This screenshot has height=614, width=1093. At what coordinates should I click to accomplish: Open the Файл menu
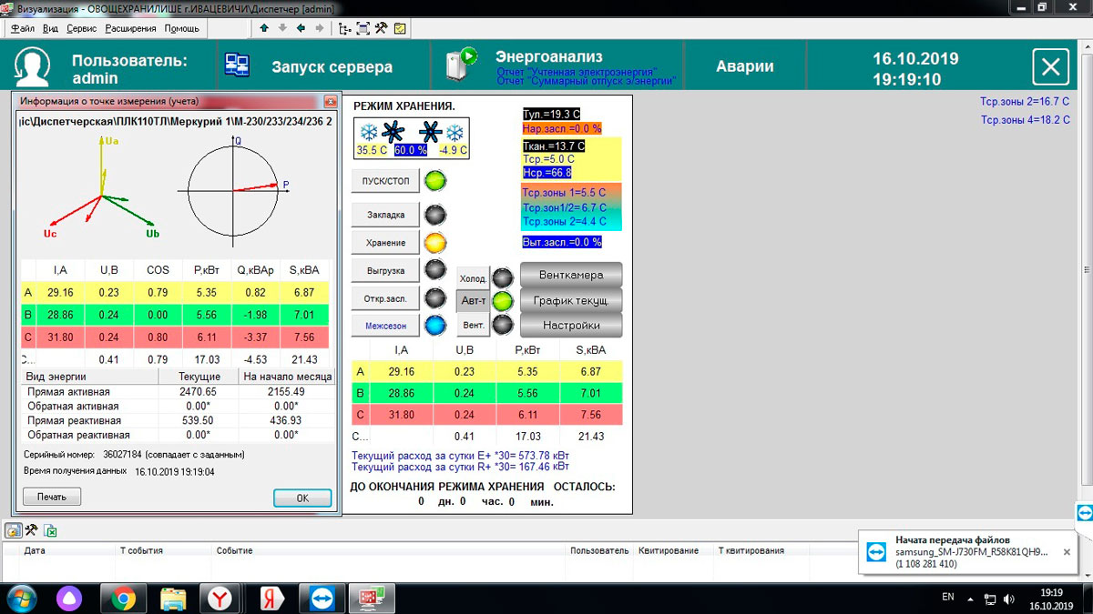coord(23,28)
